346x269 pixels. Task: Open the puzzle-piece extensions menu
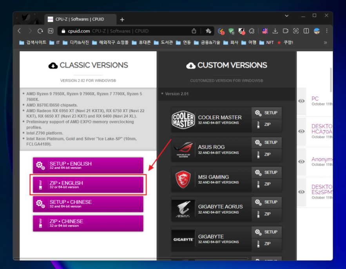[252, 31]
